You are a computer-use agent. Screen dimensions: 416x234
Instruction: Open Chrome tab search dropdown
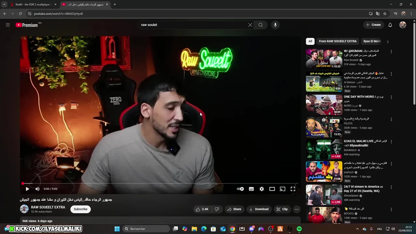[x=4, y=5]
